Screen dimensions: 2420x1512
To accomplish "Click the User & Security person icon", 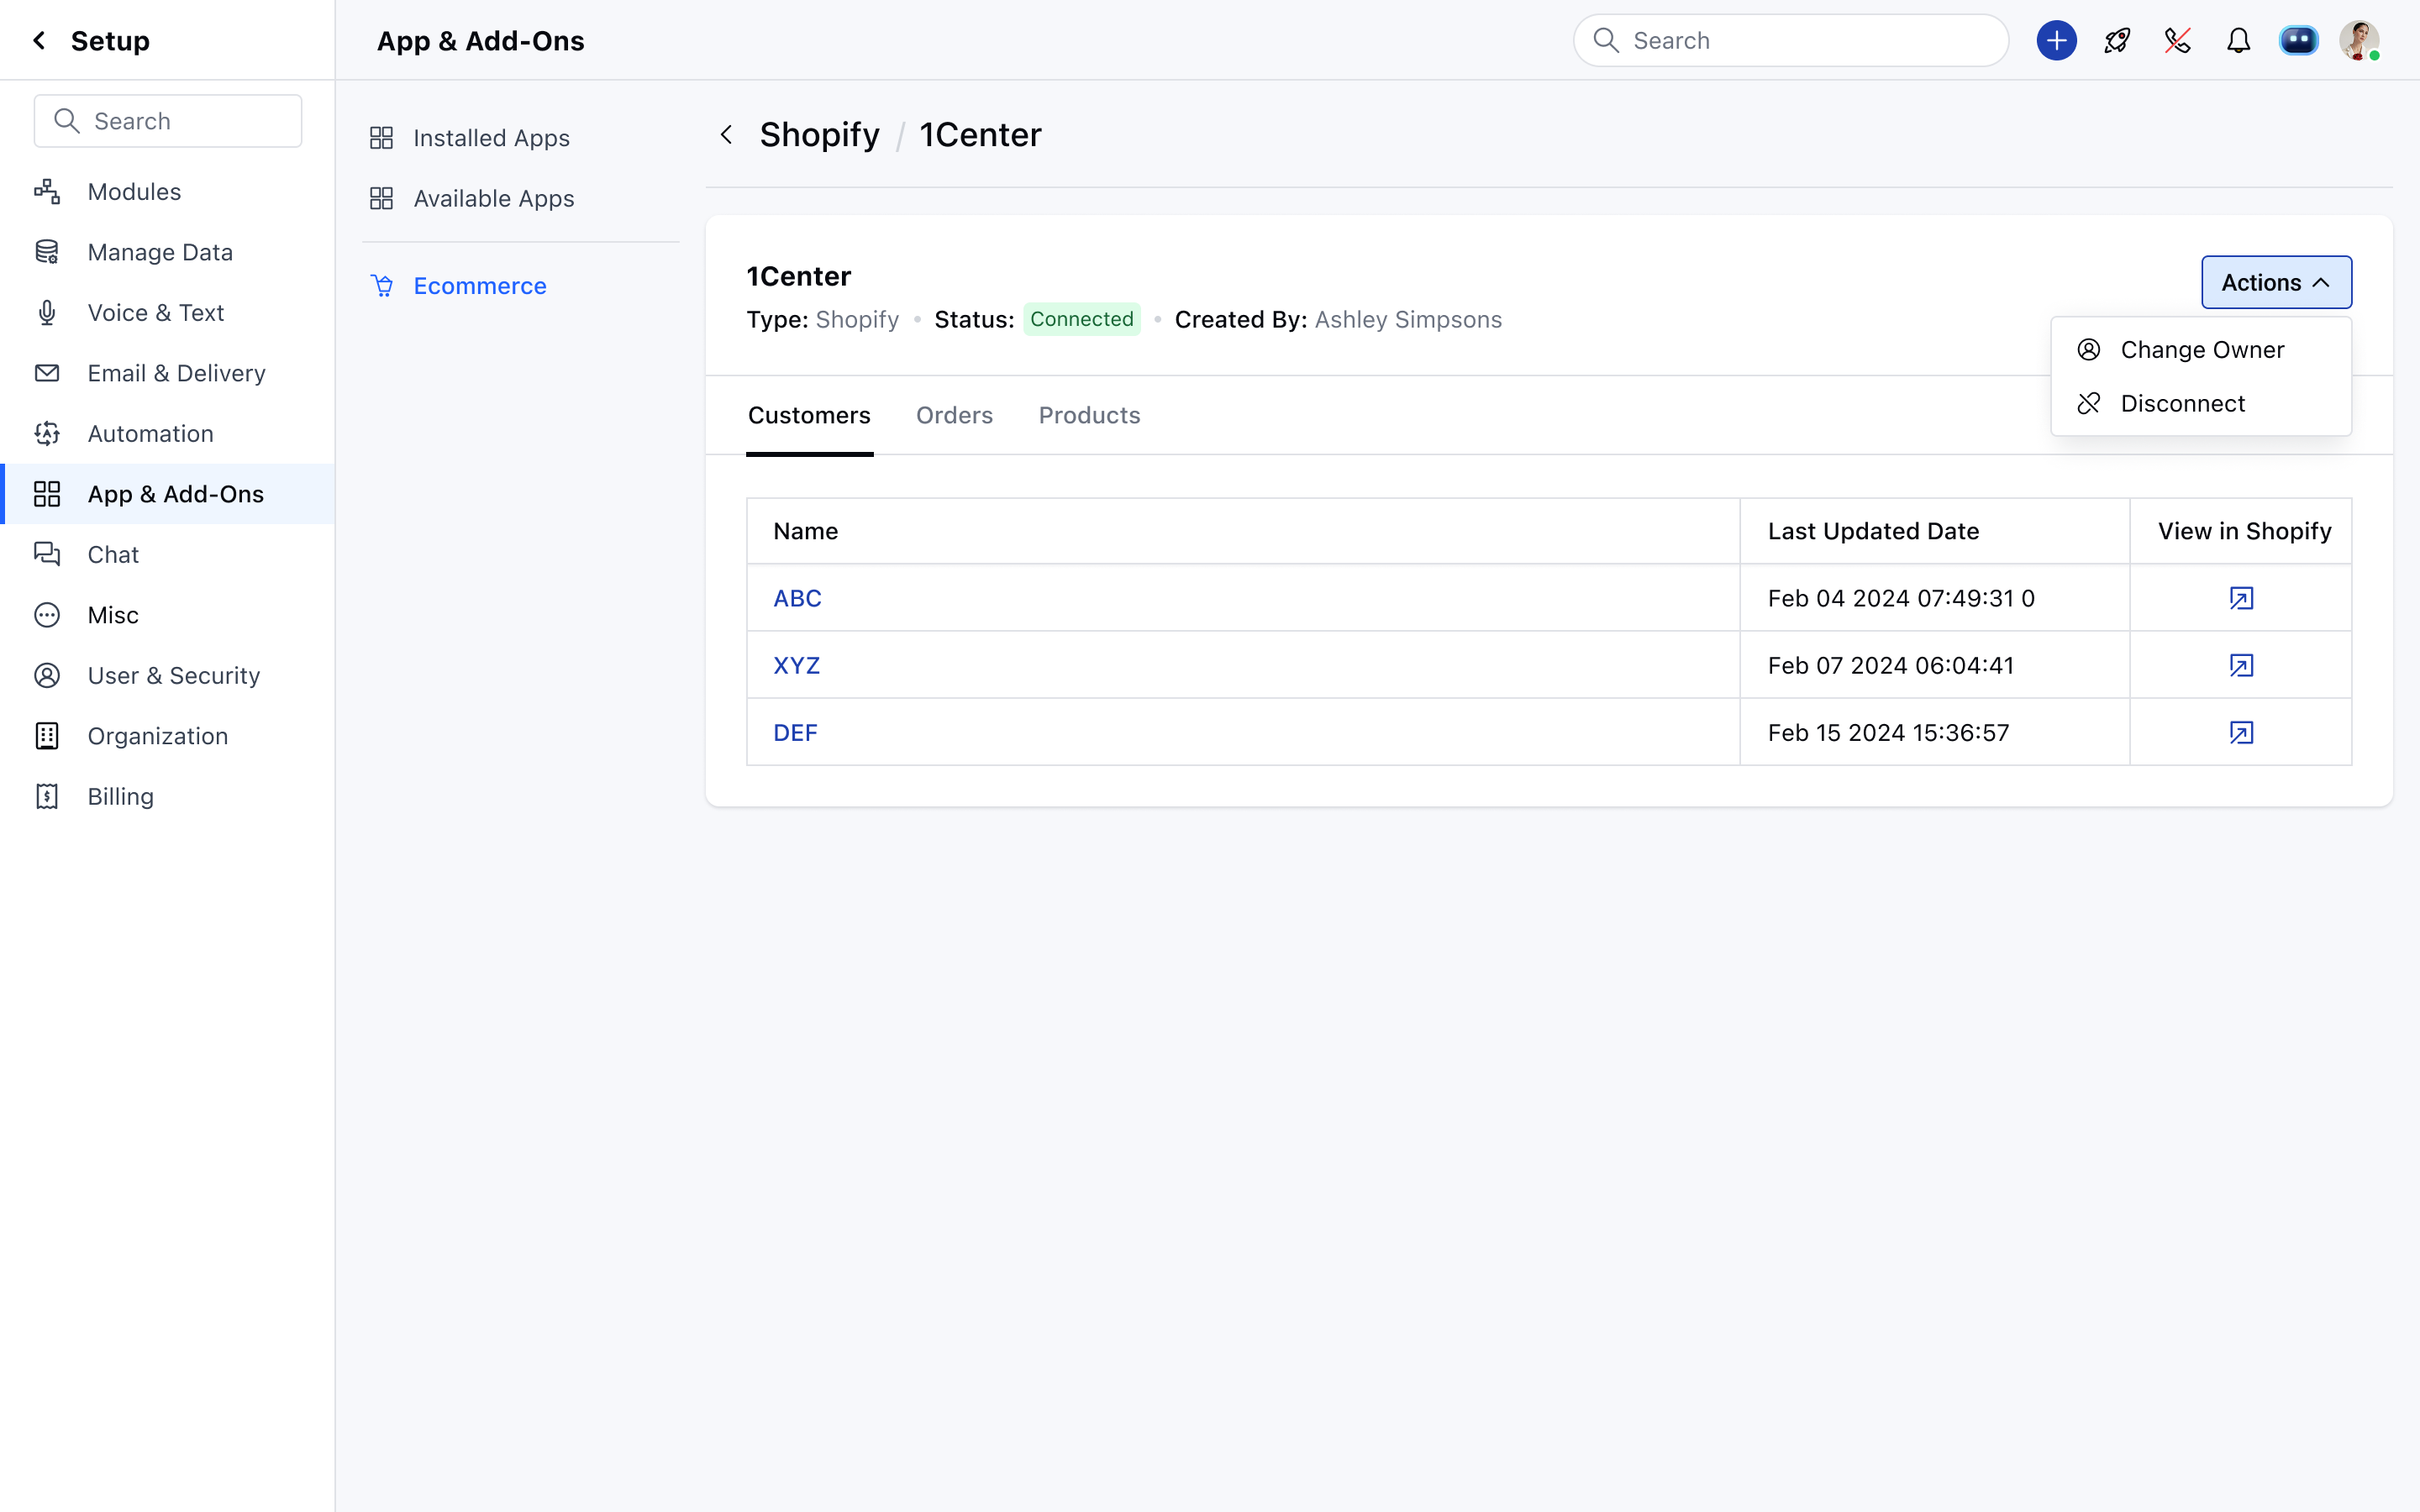I will pyautogui.click(x=47, y=675).
